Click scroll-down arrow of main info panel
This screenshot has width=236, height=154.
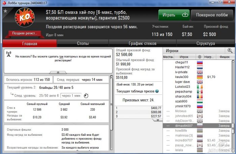click(112, 149)
